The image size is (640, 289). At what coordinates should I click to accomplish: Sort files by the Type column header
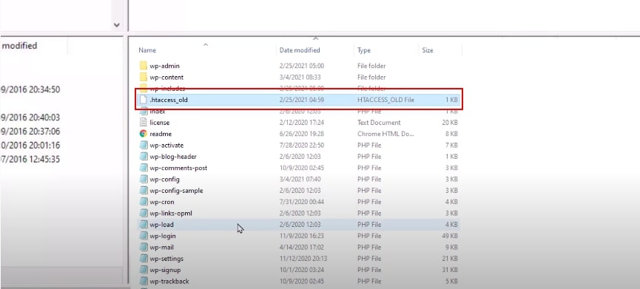(x=364, y=50)
